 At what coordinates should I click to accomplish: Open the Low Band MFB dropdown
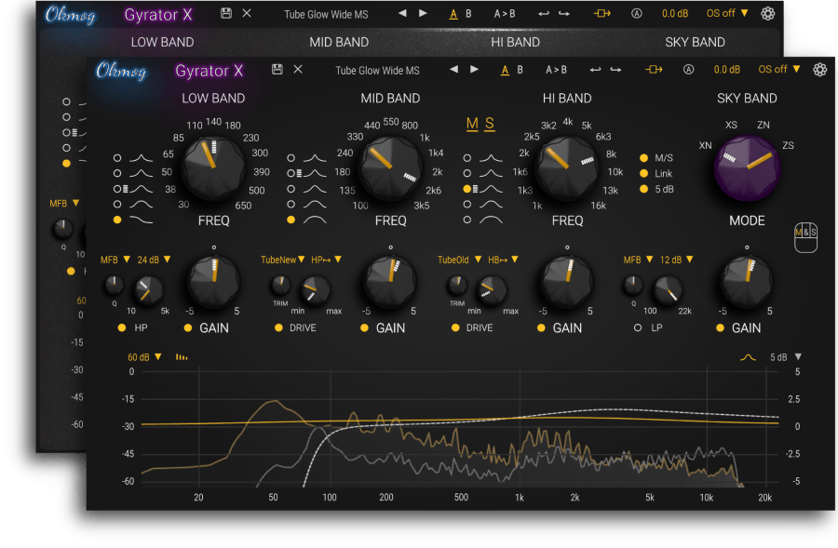[x=115, y=260]
